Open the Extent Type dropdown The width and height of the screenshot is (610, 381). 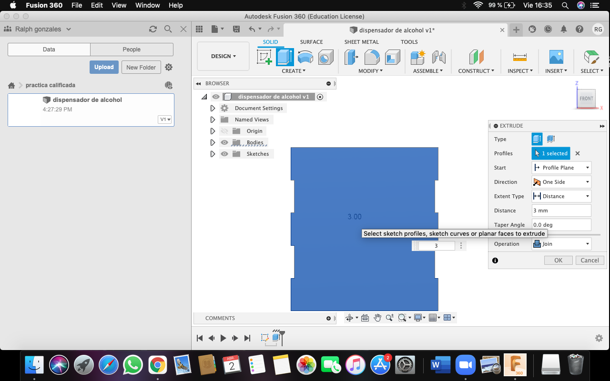[561, 196]
